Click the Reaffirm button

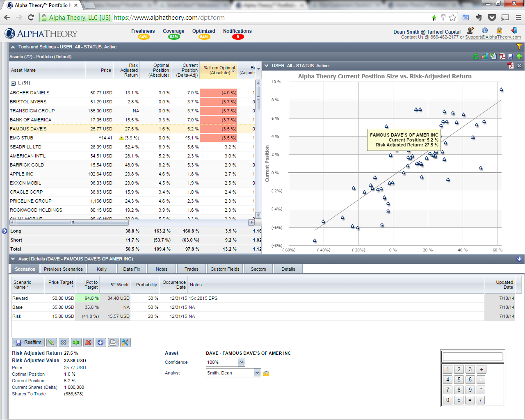click(x=28, y=342)
